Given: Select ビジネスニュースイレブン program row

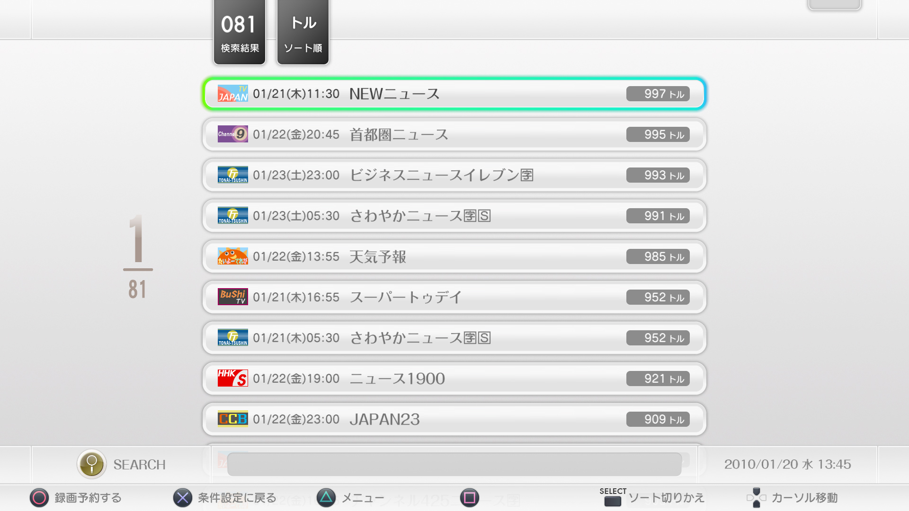Looking at the screenshot, I should (x=454, y=175).
